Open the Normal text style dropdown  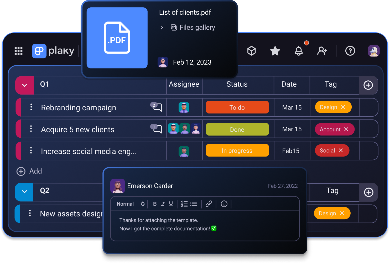coord(131,204)
